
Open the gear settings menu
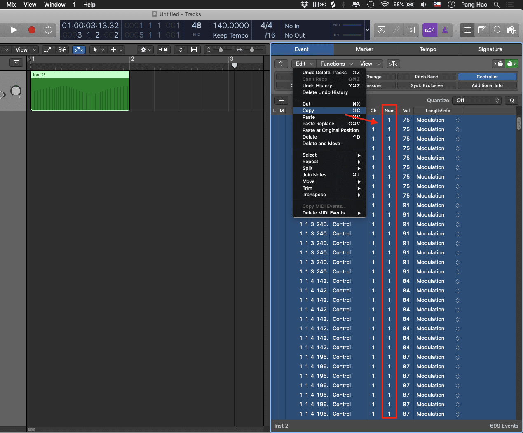[145, 50]
